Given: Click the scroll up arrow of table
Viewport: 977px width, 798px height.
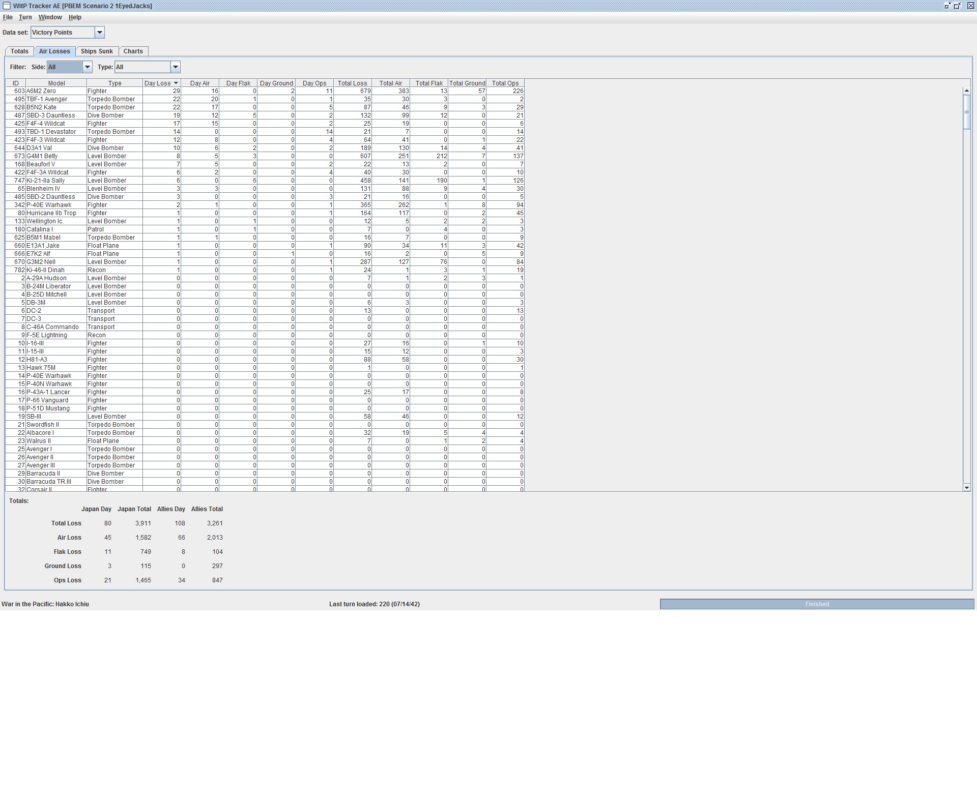Looking at the screenshot, I should click(966, 91).
